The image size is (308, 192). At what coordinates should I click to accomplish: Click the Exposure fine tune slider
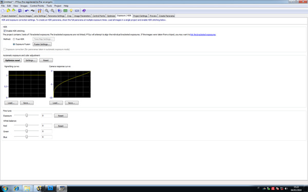coord(27,115)
